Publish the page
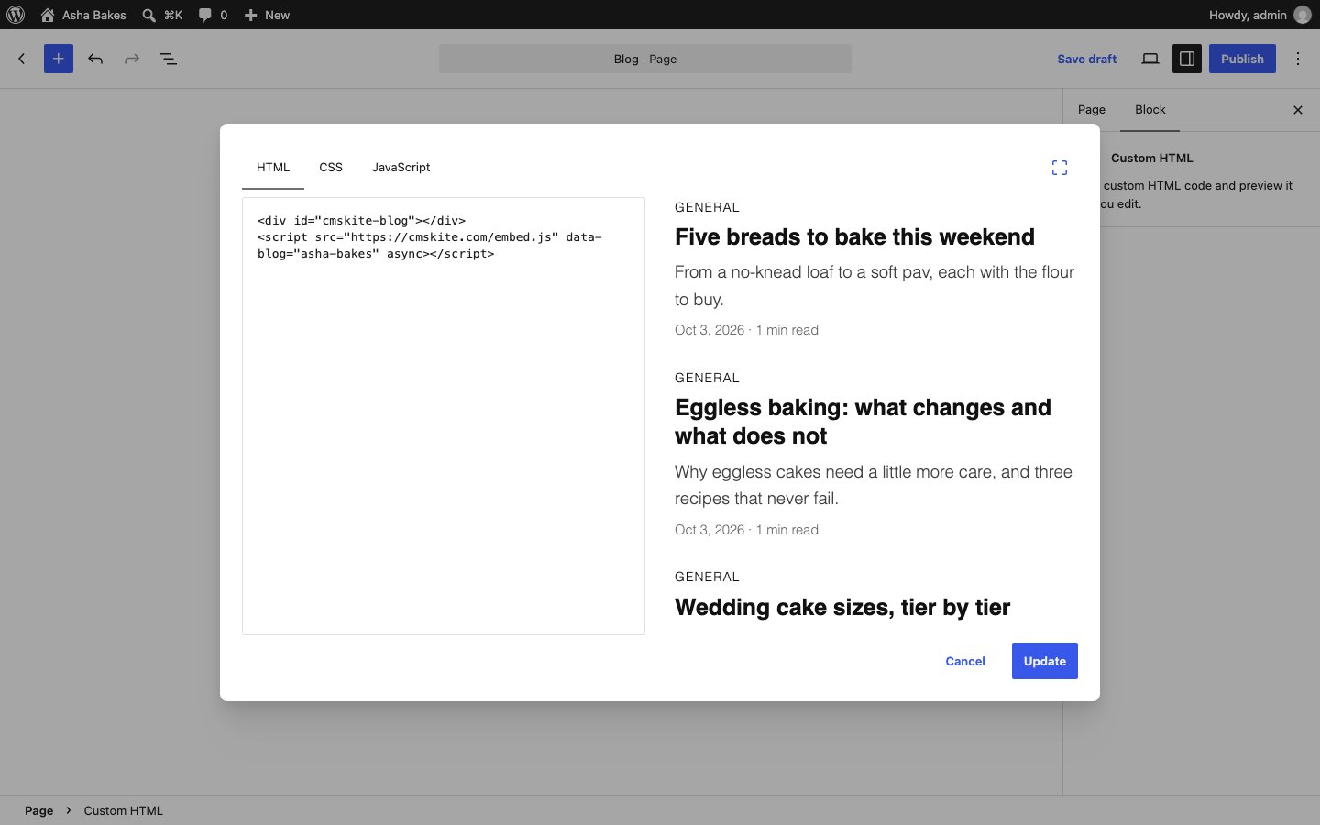 tap(1242, 59)
